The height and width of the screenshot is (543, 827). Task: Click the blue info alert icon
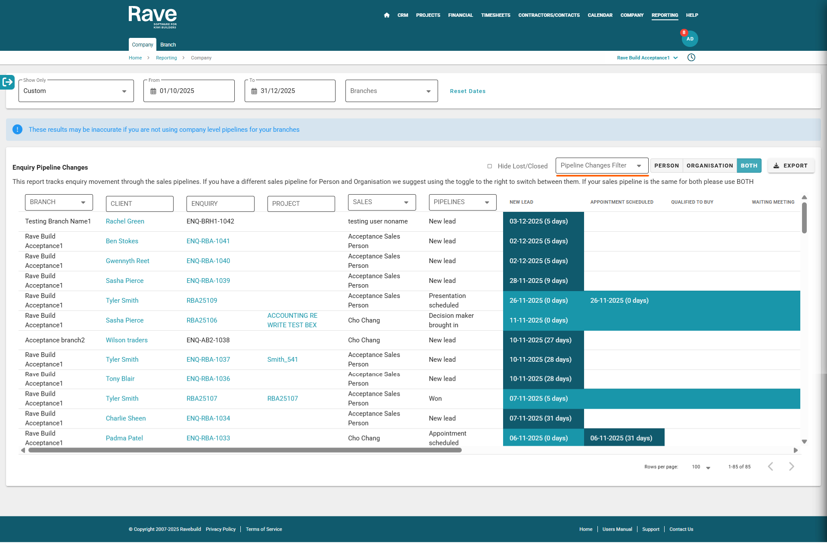coord(17,130)
